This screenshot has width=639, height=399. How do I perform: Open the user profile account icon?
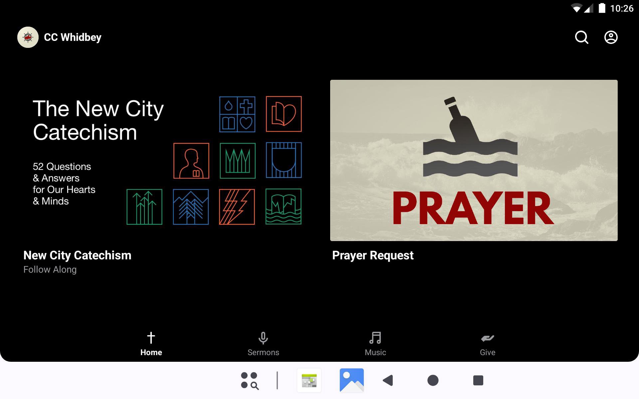(611, 37)
